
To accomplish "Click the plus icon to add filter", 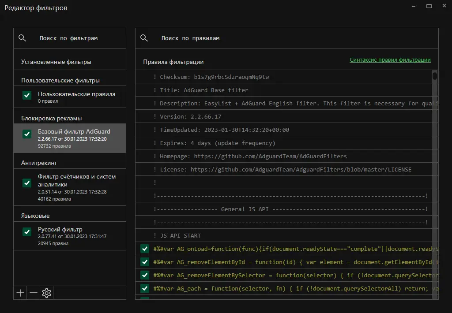I will tap(20, 293).
